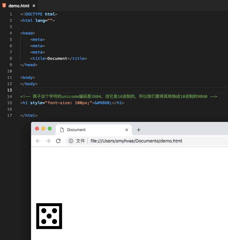Open a new browser tab with plus

pyautogui.click(x=139, y=130)
